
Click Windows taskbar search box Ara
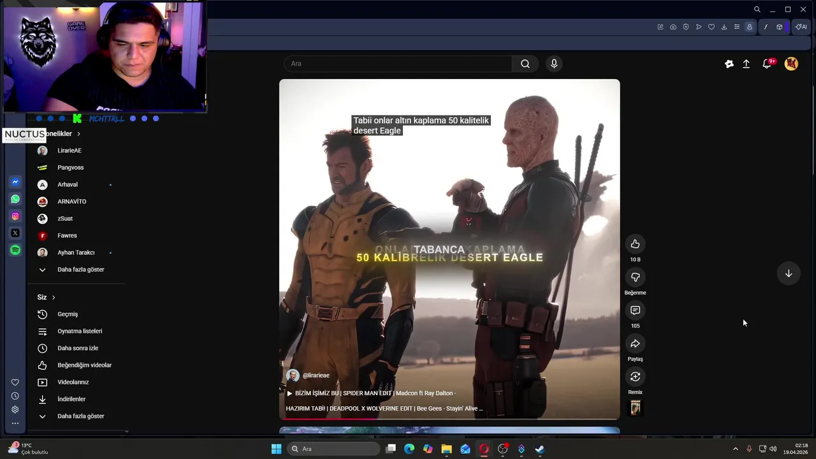[x=335, y=449]
